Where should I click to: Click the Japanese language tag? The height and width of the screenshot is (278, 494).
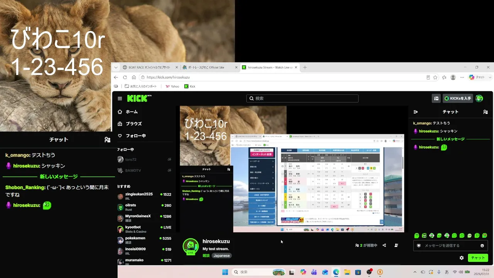point(222,256)
